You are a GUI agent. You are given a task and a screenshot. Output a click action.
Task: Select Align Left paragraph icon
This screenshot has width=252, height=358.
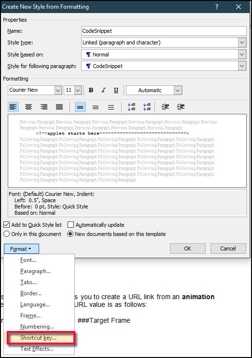click(13, 107)
